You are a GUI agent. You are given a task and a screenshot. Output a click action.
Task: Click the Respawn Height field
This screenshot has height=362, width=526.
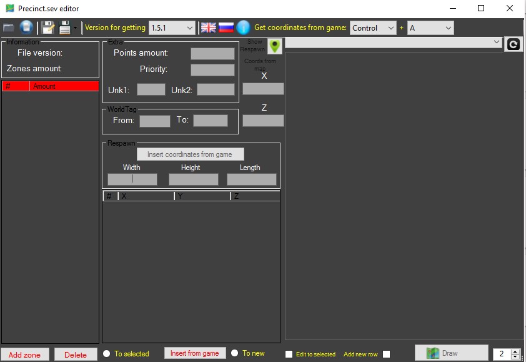pos(194,179)
